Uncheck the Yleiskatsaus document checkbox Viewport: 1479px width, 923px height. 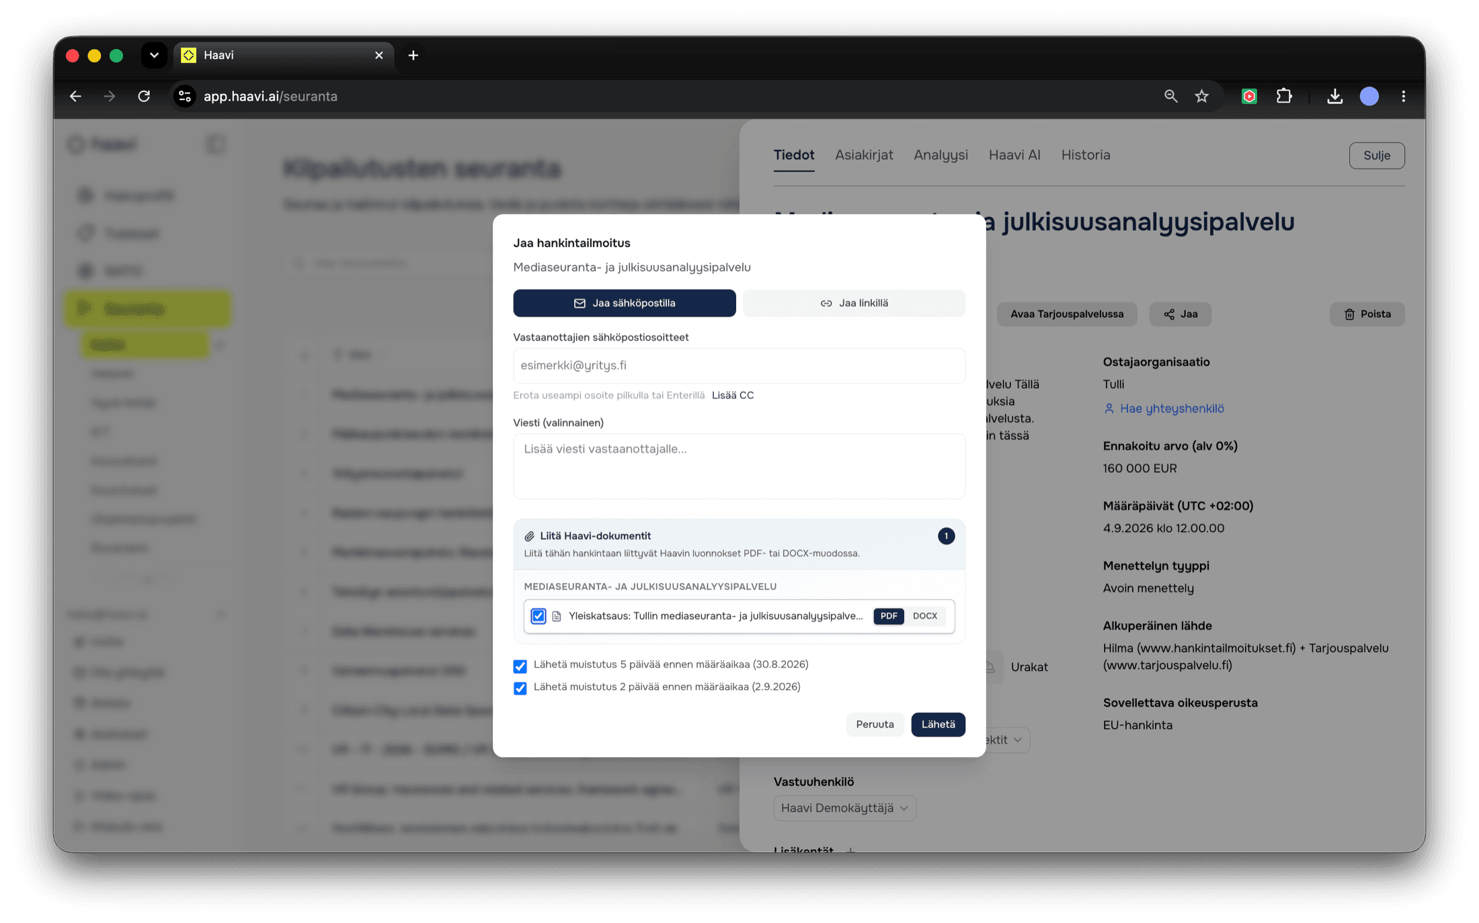pos(538,616)
